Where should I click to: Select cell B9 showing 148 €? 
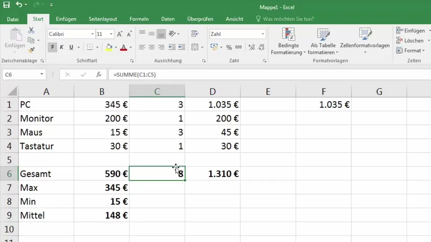tap(102, 215)
